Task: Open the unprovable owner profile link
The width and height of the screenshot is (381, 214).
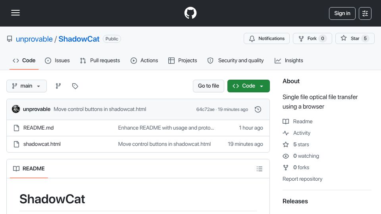Action: pyautogui.click(x=34, y=39)
